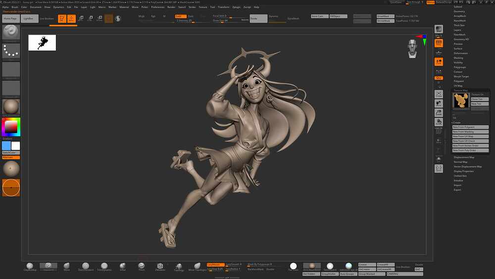Screen dimensions: 495x279
Task: Expand the Geometry subpalette
Action: click(459, 11)
